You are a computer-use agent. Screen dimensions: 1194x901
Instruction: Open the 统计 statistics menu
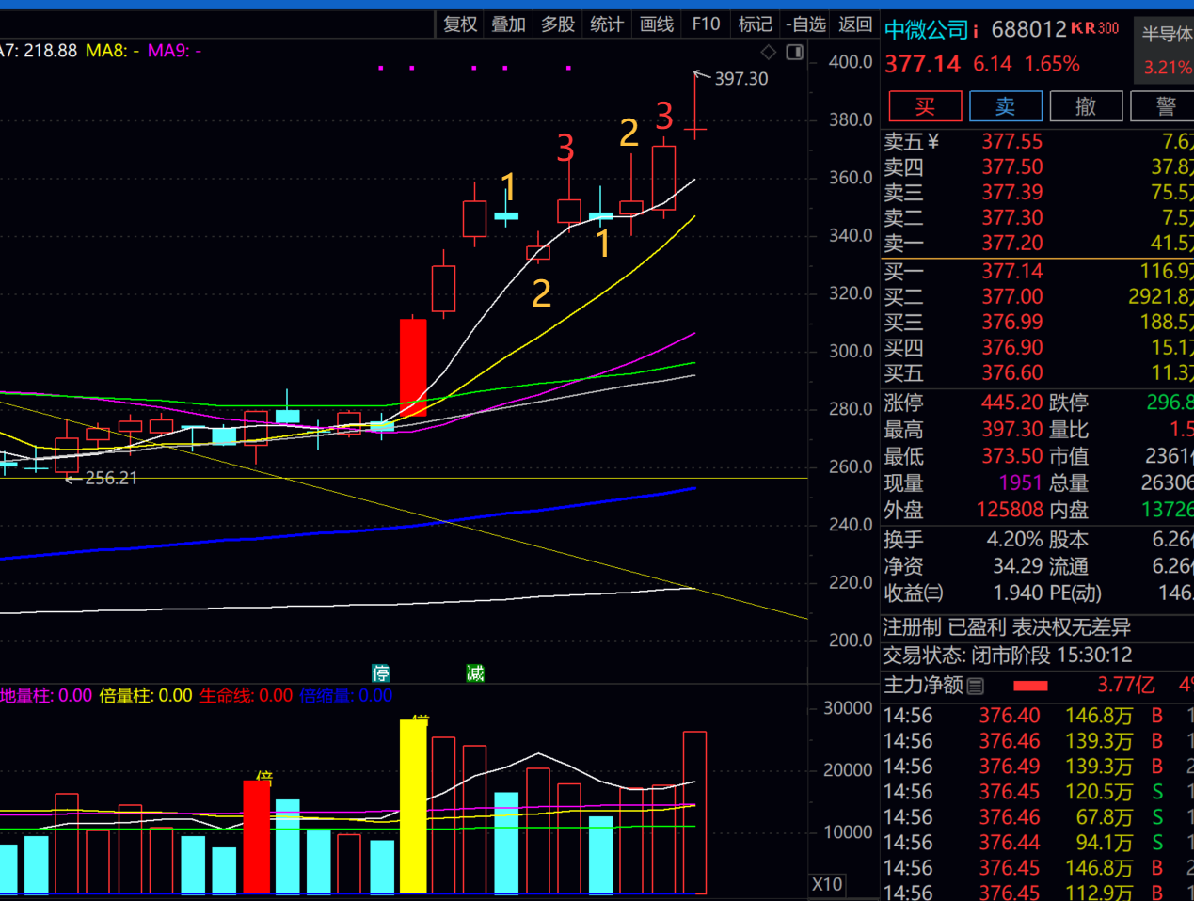coord(607,24)
